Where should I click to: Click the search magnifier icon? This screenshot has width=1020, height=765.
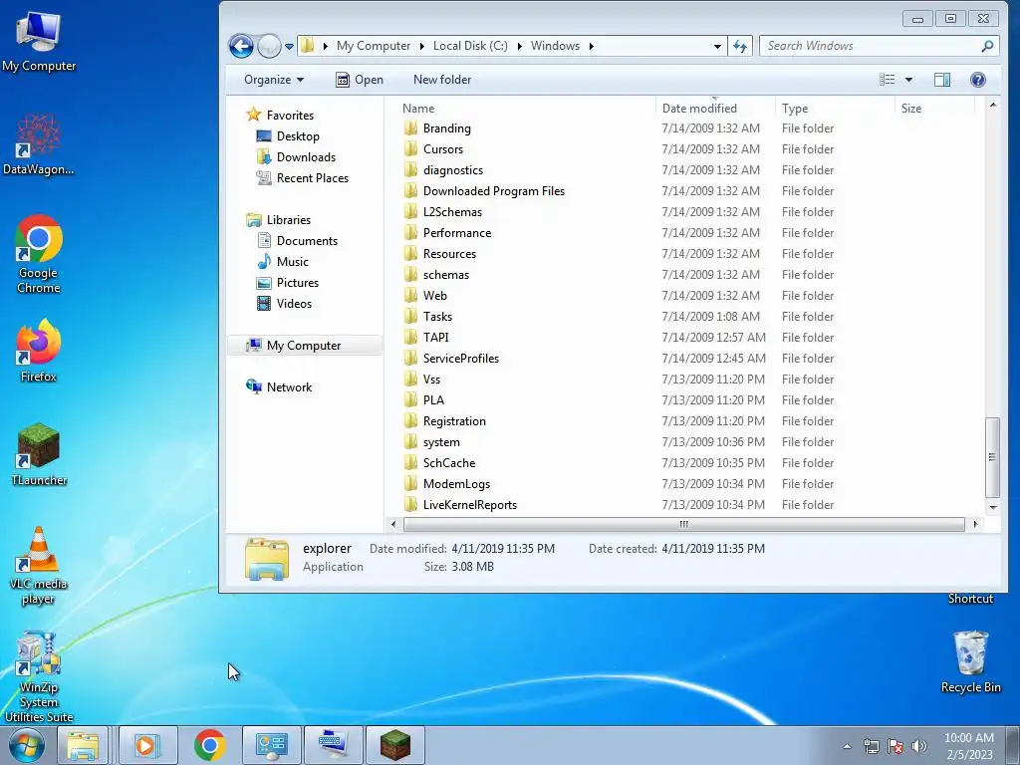987,46
